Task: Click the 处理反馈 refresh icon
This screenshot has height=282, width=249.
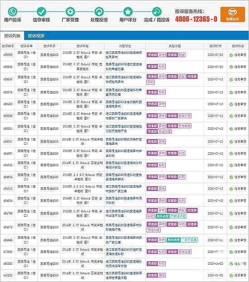Action: [99, 12]
